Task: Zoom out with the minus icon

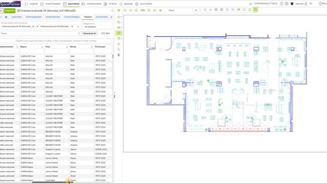Action: pyautogui.click(x=136, y=10)
